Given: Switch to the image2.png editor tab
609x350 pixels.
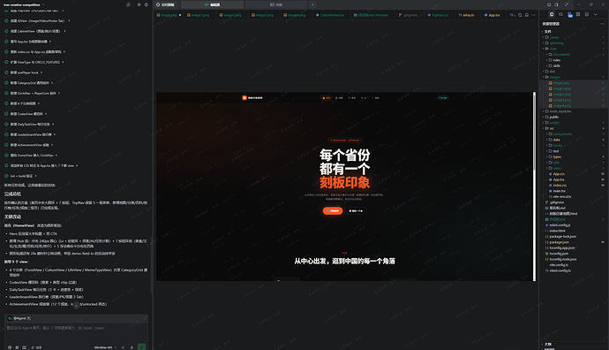Looking at the screenshot, I should [x=230, y=15].
